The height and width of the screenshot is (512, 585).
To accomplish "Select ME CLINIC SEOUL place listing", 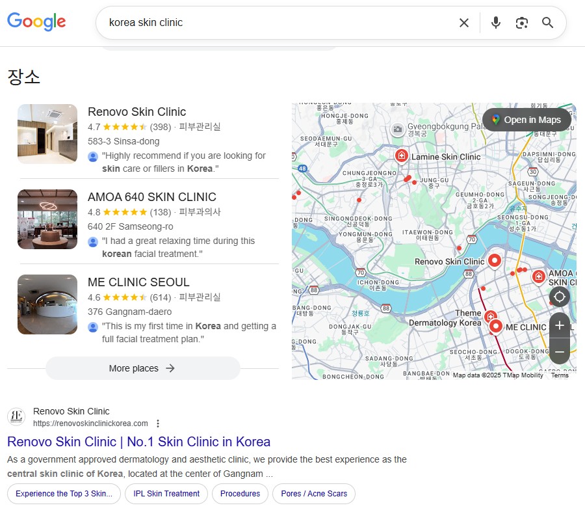I will [138, 282].
